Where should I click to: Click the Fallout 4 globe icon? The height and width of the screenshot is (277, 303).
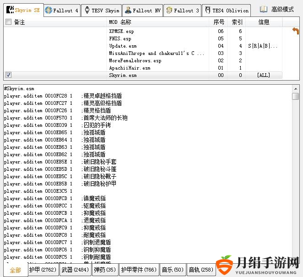(49, 10)
